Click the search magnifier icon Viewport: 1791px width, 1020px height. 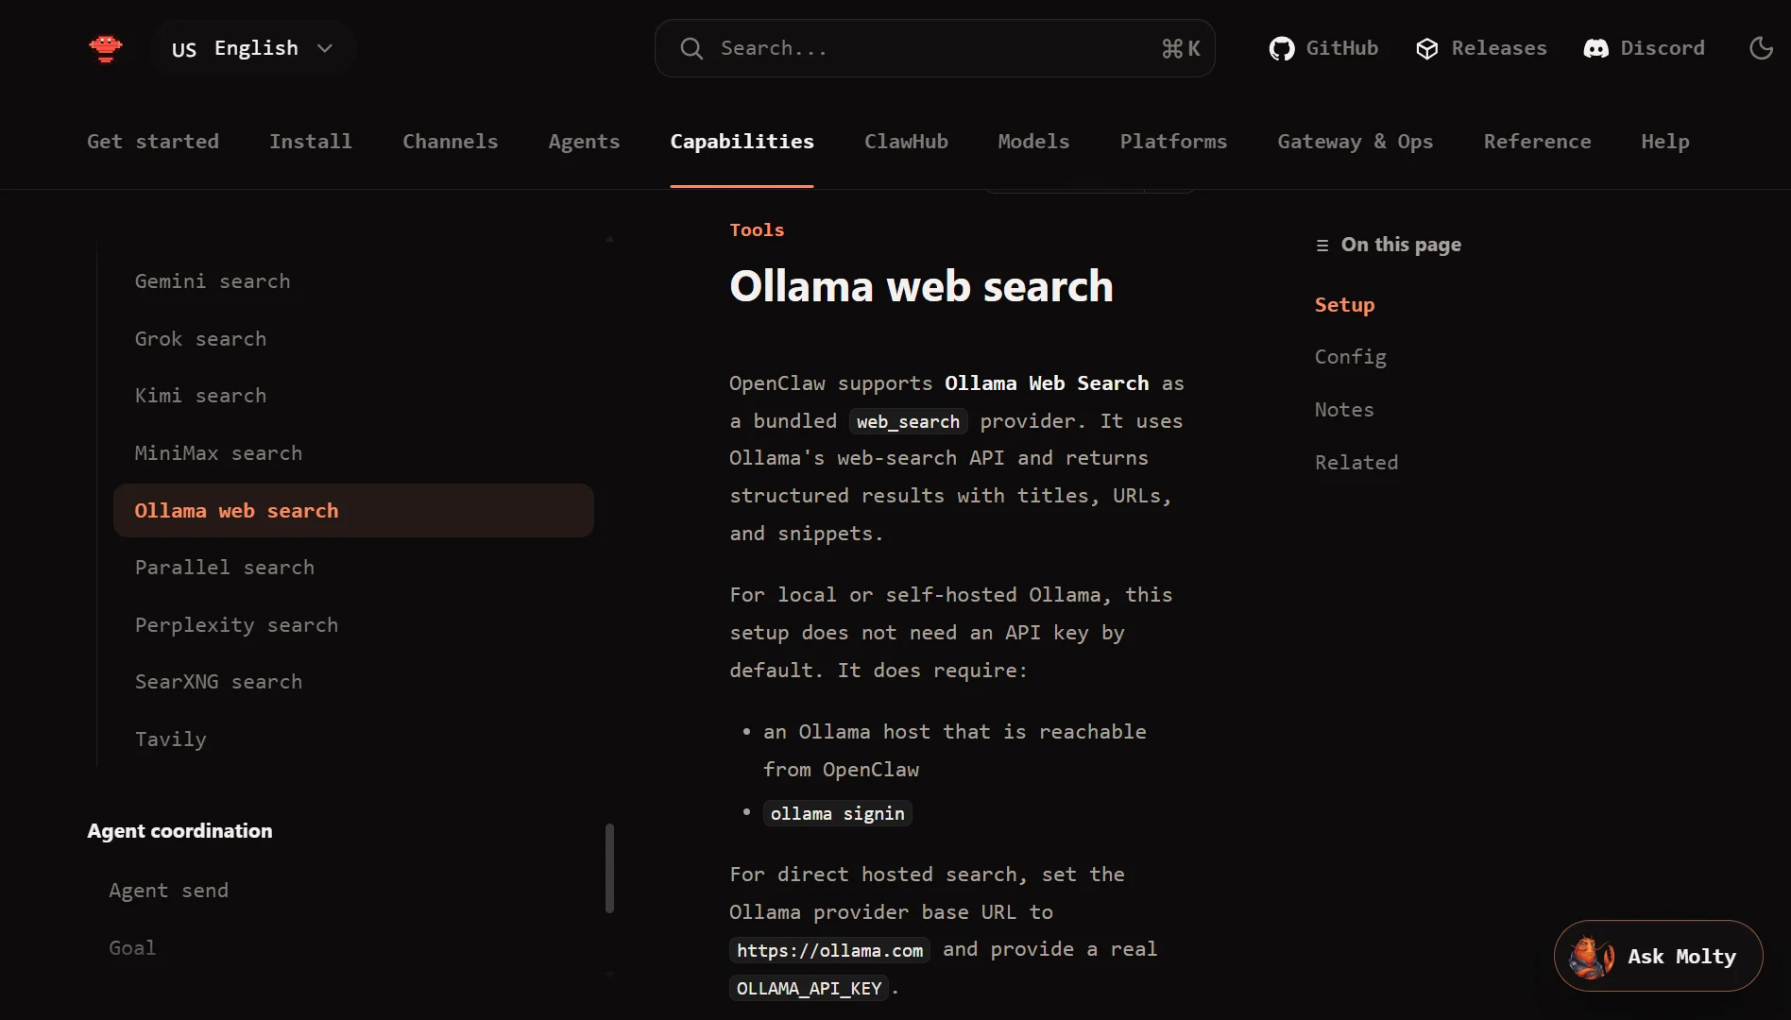691,48
